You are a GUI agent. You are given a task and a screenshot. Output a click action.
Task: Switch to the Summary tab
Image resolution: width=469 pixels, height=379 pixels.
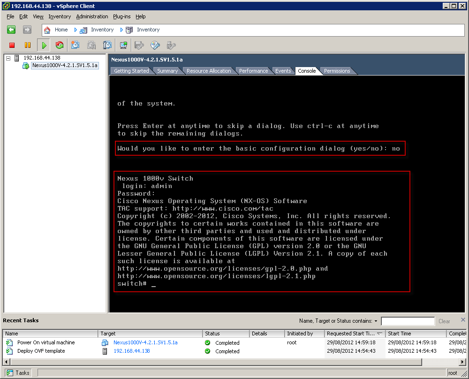[x=167, y=71]
